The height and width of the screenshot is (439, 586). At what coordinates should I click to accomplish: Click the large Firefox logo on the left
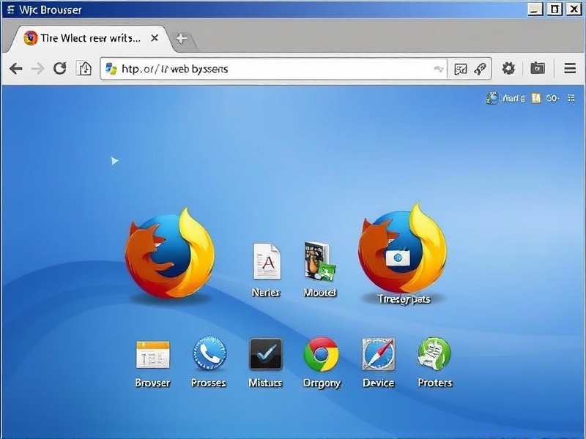170,254
